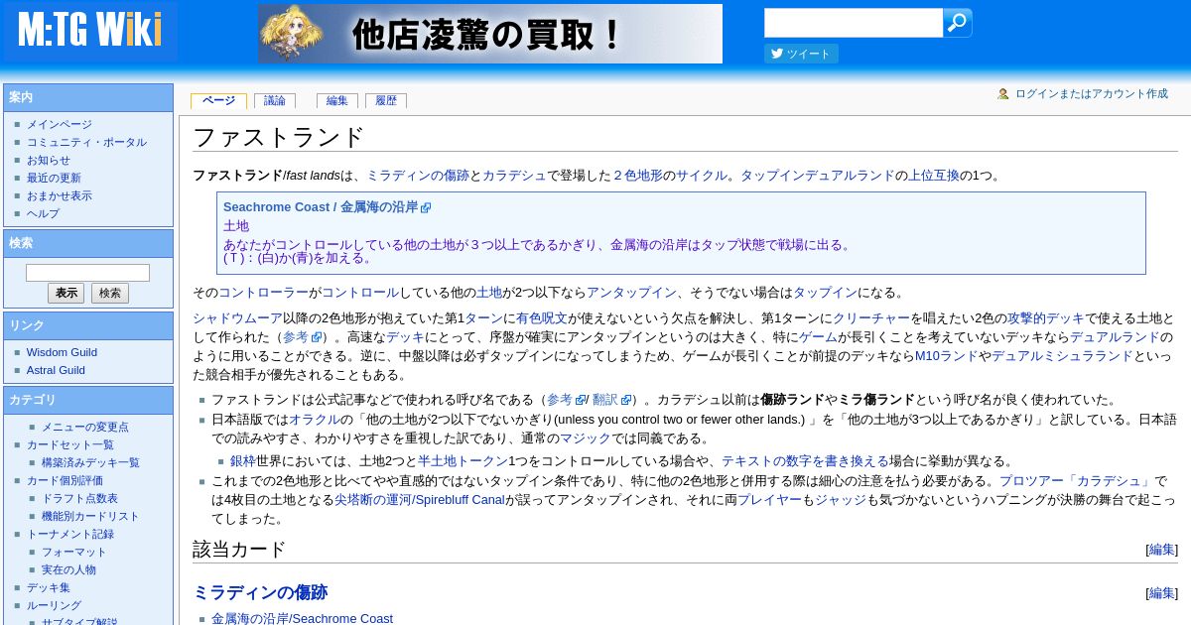This screenshot has height=625, width=1191.
Task: Click サイクル link in intro
Action: [702, 176]
